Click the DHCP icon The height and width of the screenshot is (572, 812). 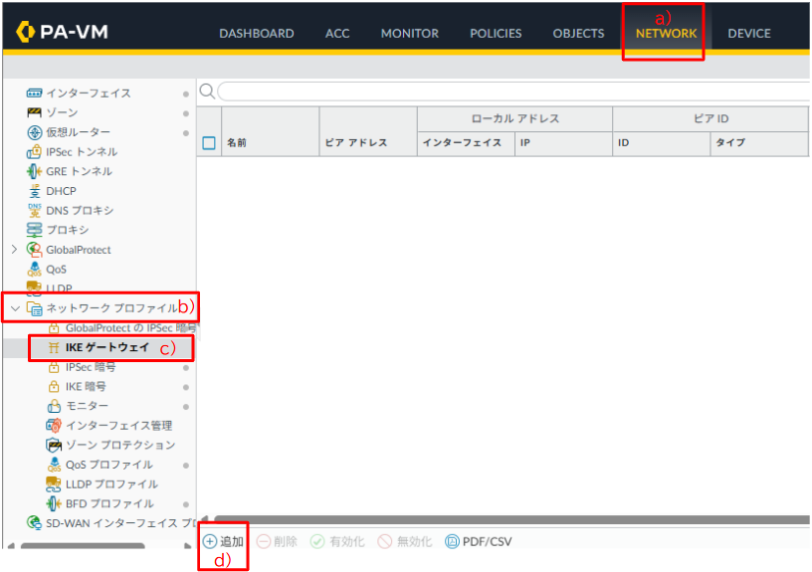tap(34, 191)
